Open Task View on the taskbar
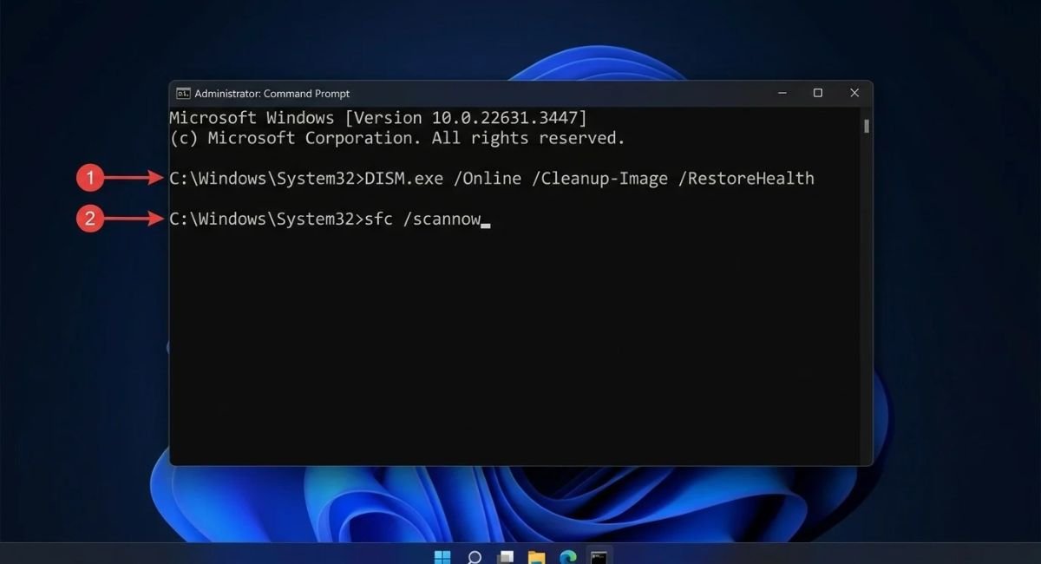Viewport: 1041px width, 564px height. pyautogui.click(x=506, y=556)
